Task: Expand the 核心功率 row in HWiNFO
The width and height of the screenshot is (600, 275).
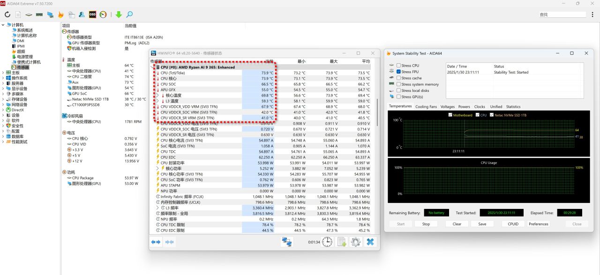Action: click(158, 169)
